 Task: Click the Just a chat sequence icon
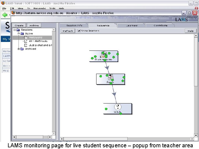coord(26,45)
